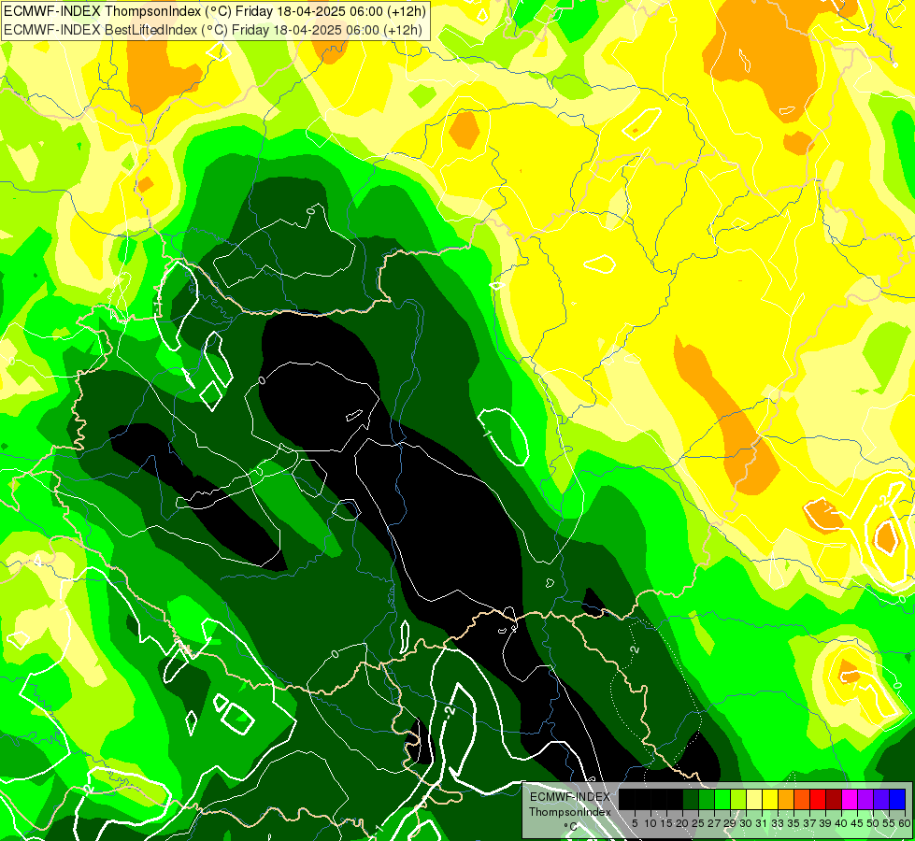Click the legend scale value 50
The image size is (915, 841).
(x=873, y=823)
